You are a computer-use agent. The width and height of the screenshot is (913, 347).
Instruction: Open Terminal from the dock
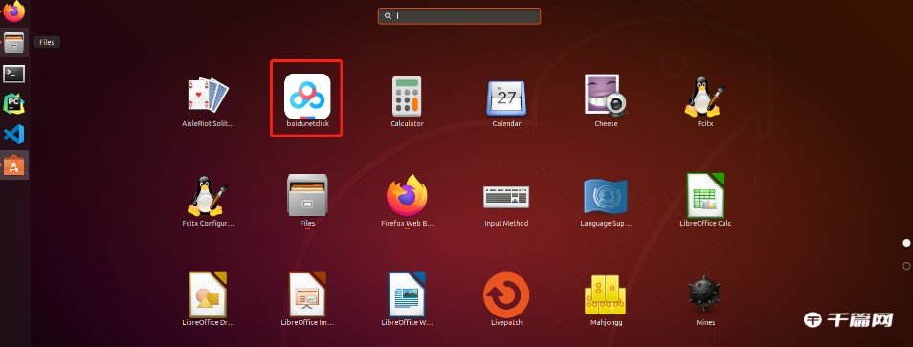click(14, 74)
